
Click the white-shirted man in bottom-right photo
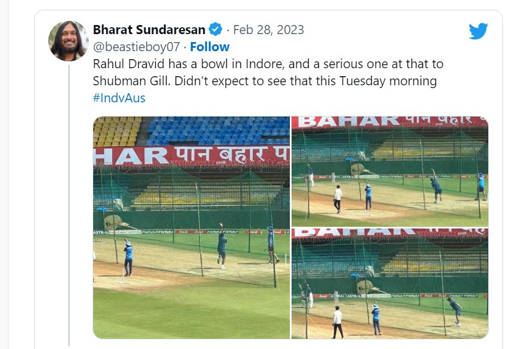[x=338, y=322]
